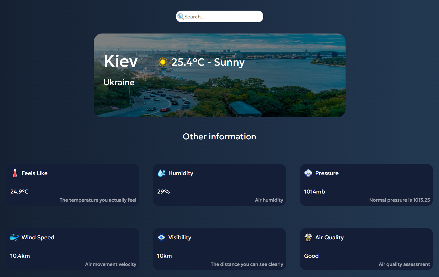Select the Ukraine country label

[x=119, y=82]
